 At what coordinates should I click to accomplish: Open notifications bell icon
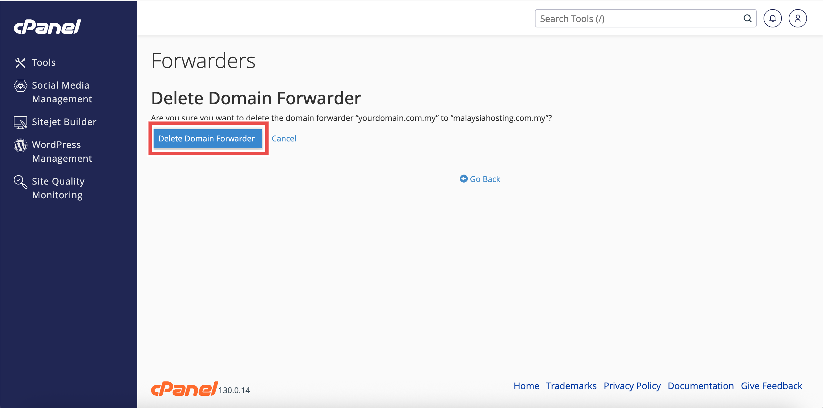click(772, 19)
